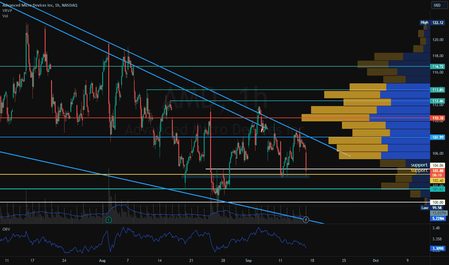Image resolution: width=449 pixels, height=265 pixels.
Task: Click the Aug date axis label
Action: pyautogui.click(x=102, y=261)
